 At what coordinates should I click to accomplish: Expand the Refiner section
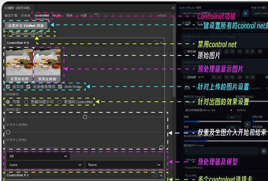click(x=251, y=110)
